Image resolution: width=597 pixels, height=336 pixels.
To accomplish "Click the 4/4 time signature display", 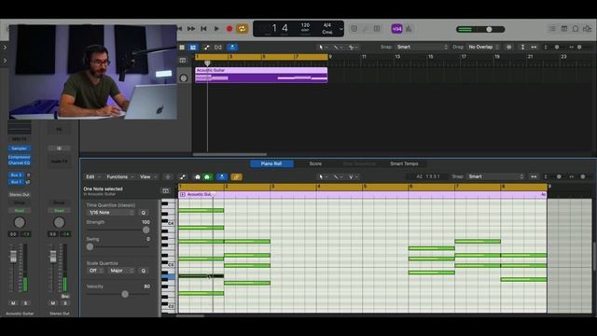I will [x=327, y=25].
